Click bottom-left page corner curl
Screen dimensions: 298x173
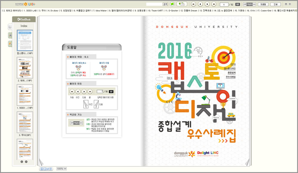pyautogui.click(x=41, y=163)
